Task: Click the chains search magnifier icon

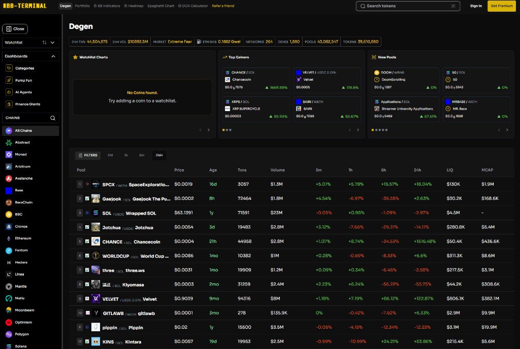Action: point(52,118)
